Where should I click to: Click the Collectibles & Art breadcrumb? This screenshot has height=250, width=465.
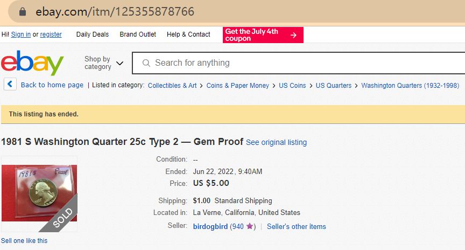click(x=172, y=85)
